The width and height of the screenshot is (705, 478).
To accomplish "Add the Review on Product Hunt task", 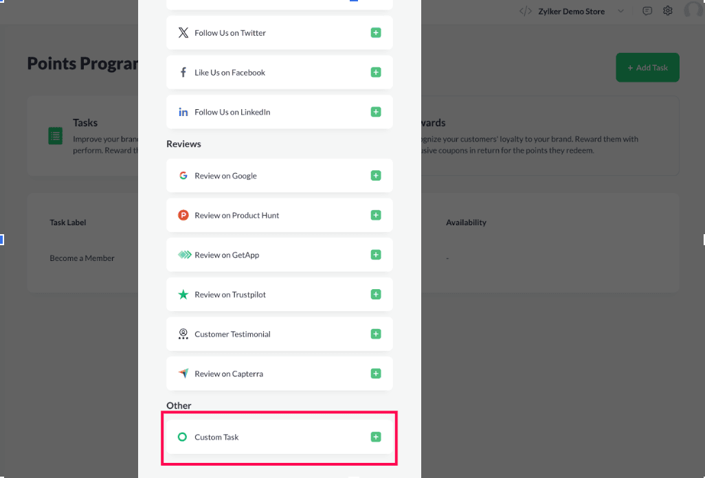I will coord(376,215).
